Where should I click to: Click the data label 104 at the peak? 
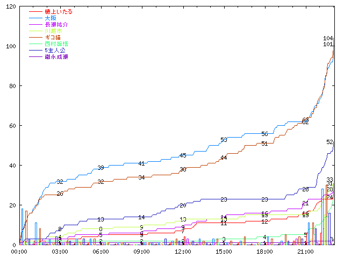tap(328, 38)
